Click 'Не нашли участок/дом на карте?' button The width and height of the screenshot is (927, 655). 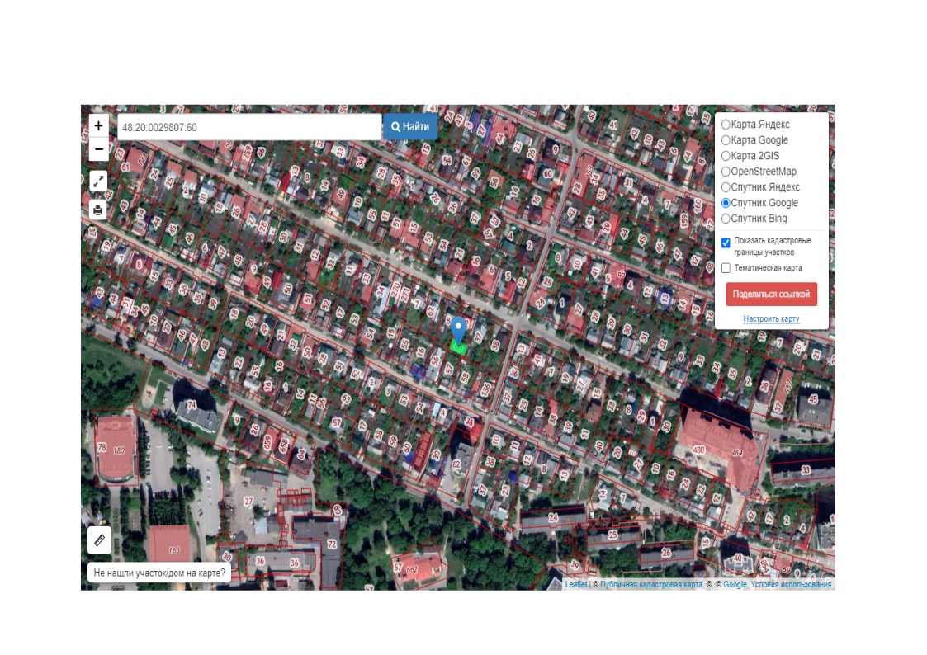coord(159,573)
